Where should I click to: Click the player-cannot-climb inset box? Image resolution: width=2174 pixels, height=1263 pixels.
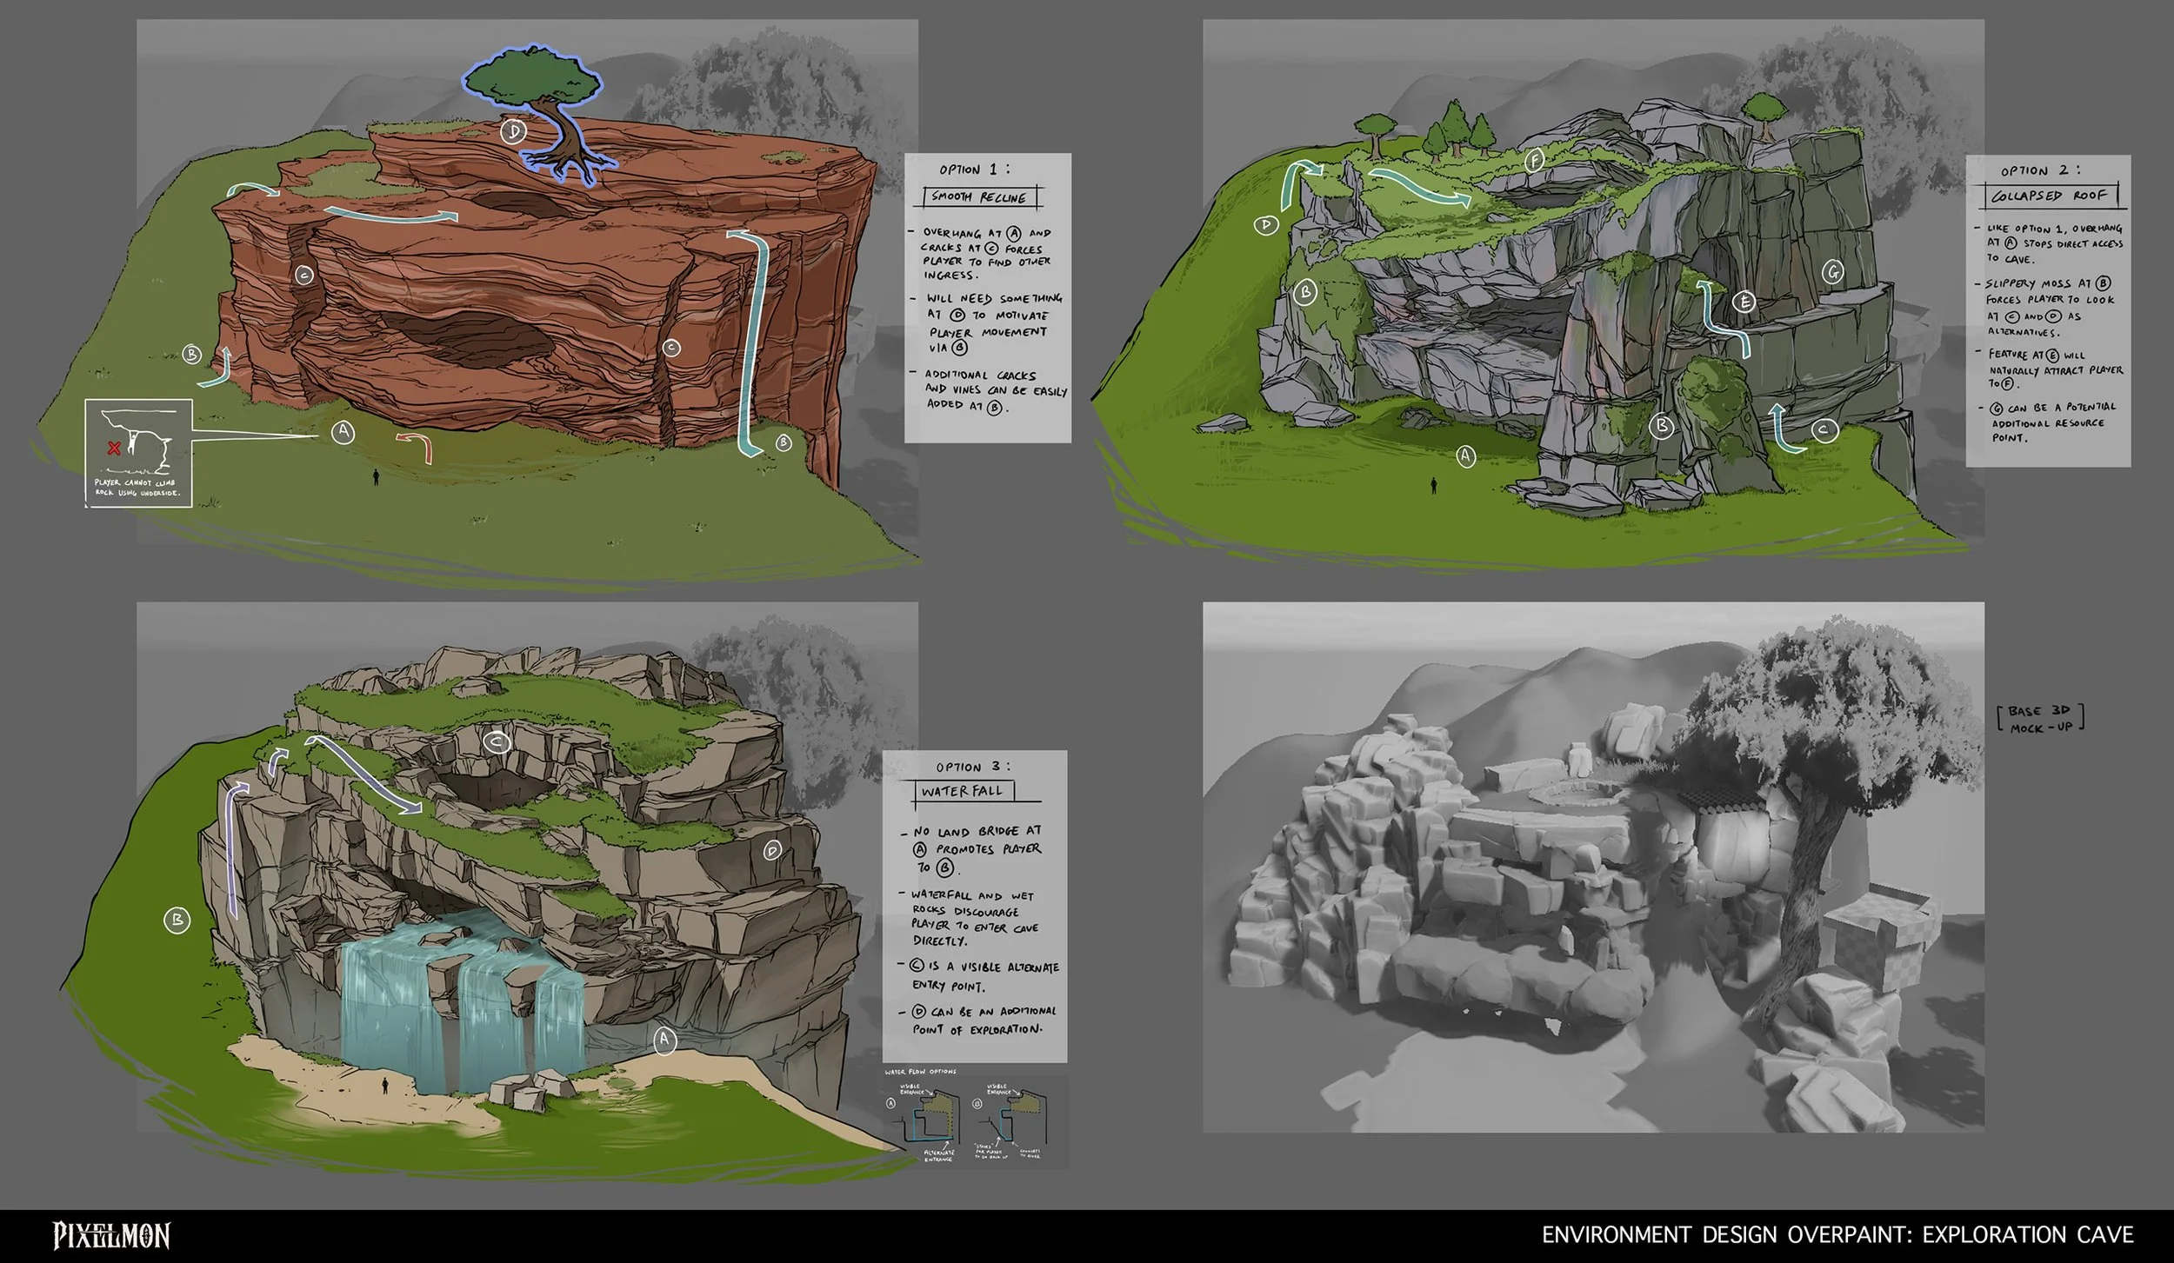(x=139, y=453)
